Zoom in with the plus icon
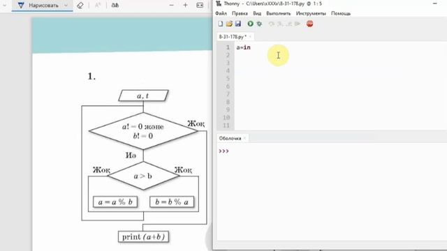447x251 pixels. [185, 5]
